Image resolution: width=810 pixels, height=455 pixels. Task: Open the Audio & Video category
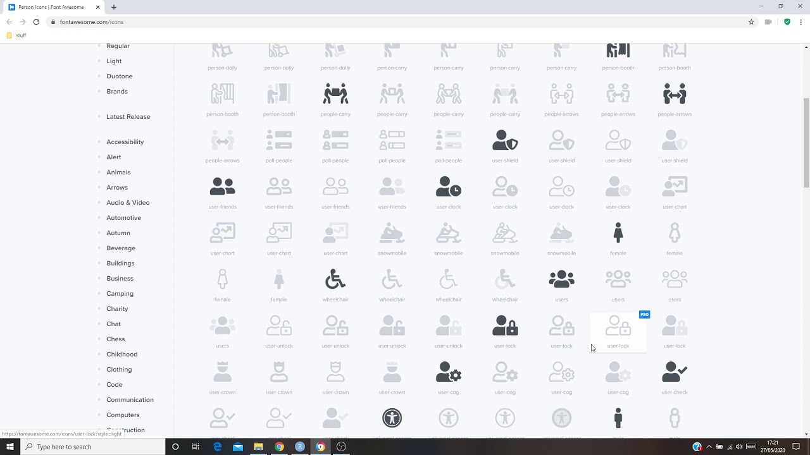128,203
